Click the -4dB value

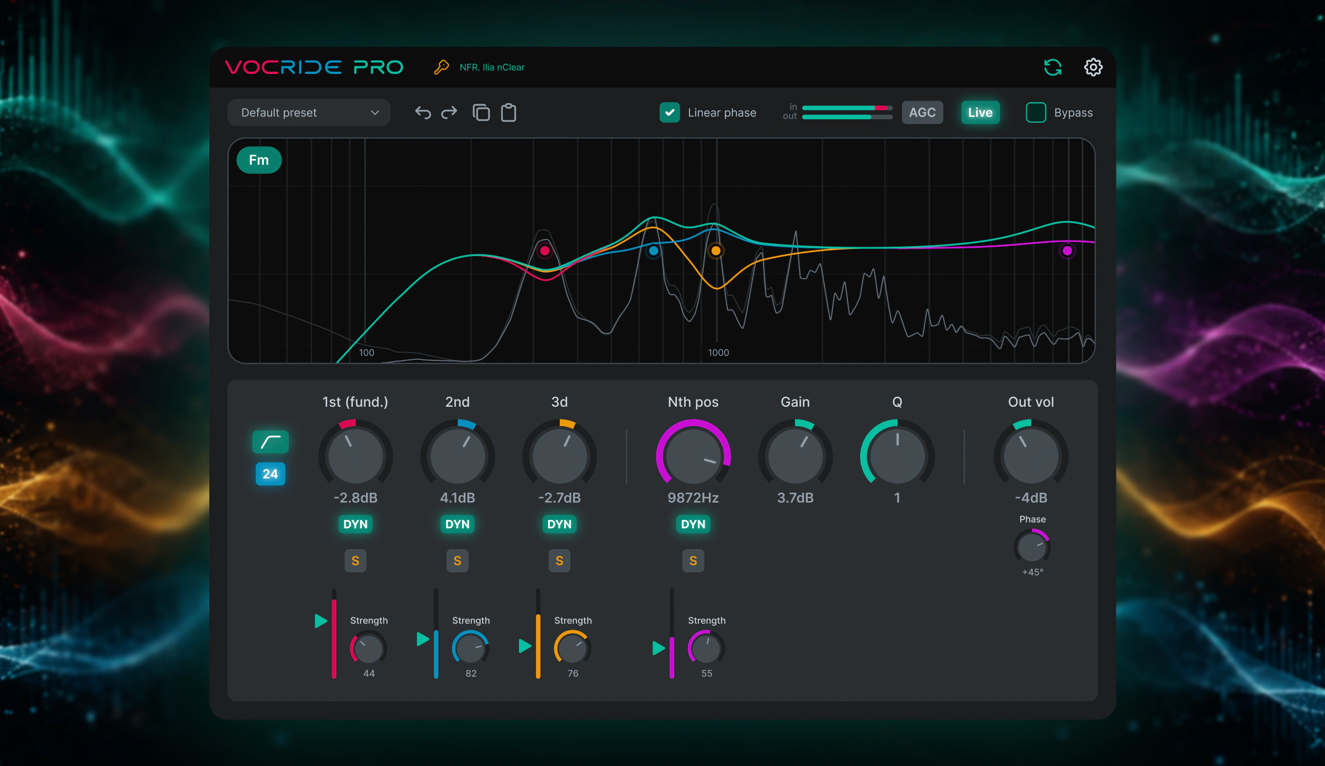tap(1031, 498)
